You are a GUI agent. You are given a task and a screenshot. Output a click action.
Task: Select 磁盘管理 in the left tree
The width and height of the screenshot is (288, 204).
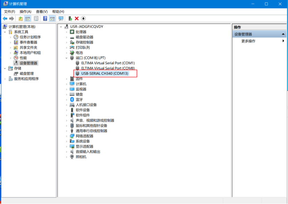pos(27,74)
